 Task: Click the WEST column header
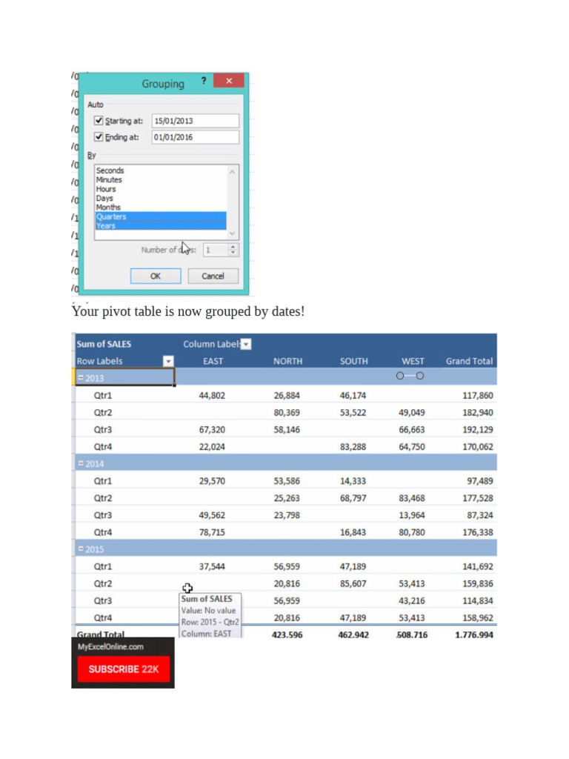[413, 361]
